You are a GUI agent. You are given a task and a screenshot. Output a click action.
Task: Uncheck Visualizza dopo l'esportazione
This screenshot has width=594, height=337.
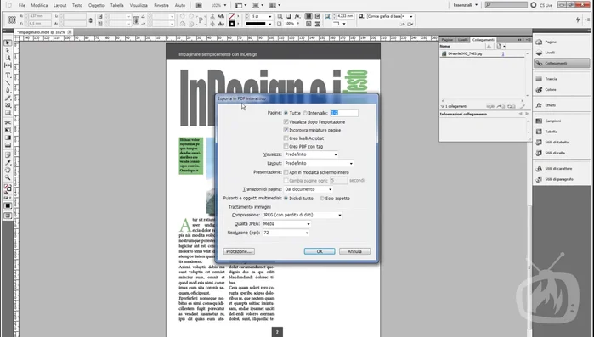(x=286, y=121)
